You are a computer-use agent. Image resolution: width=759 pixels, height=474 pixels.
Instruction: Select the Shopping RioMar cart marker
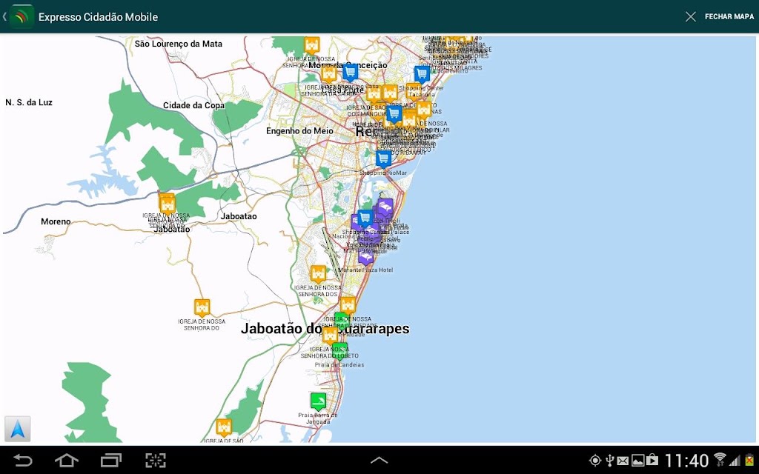point(383,158)
